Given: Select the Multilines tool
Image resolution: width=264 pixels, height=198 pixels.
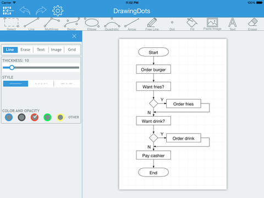Looking at the screenshot, I should point(52,24).
